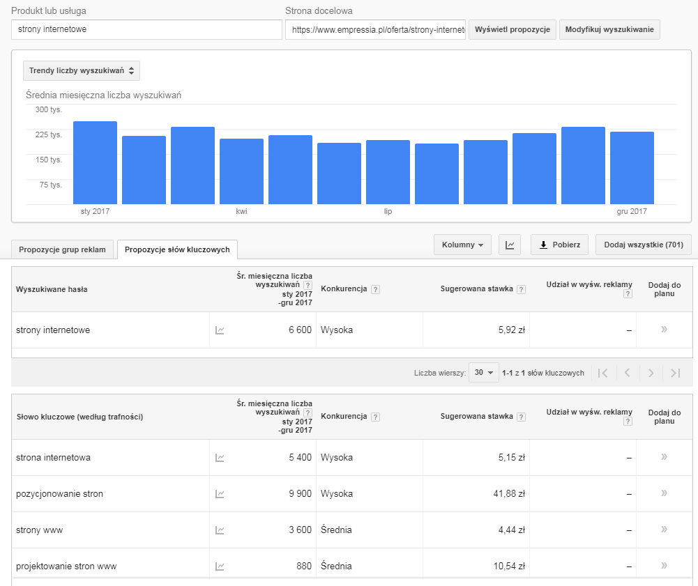The height and width of the screenshot is (586, 698).
Task: Add strona internetowa to plan arrows
Action: [x=664, y=457]
